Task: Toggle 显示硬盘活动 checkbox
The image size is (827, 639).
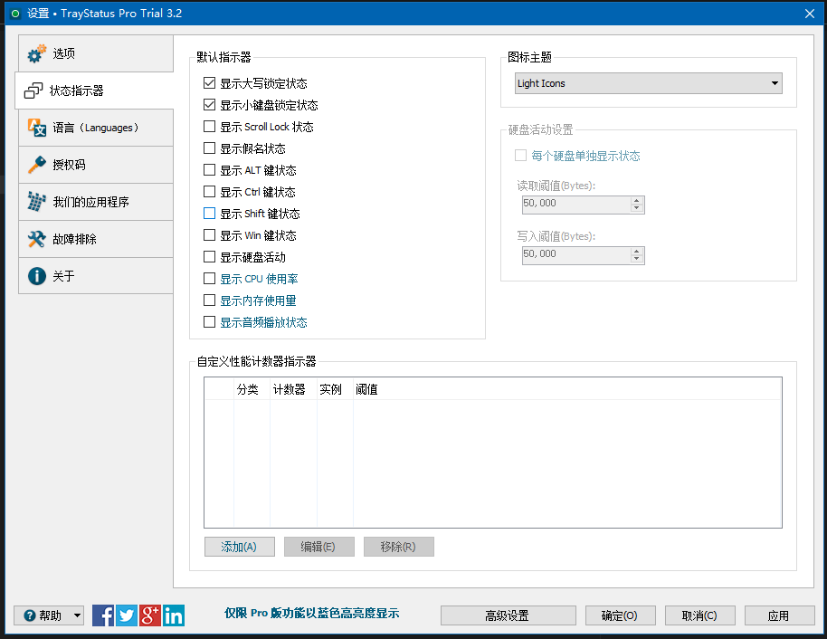Action: [210, 257]
